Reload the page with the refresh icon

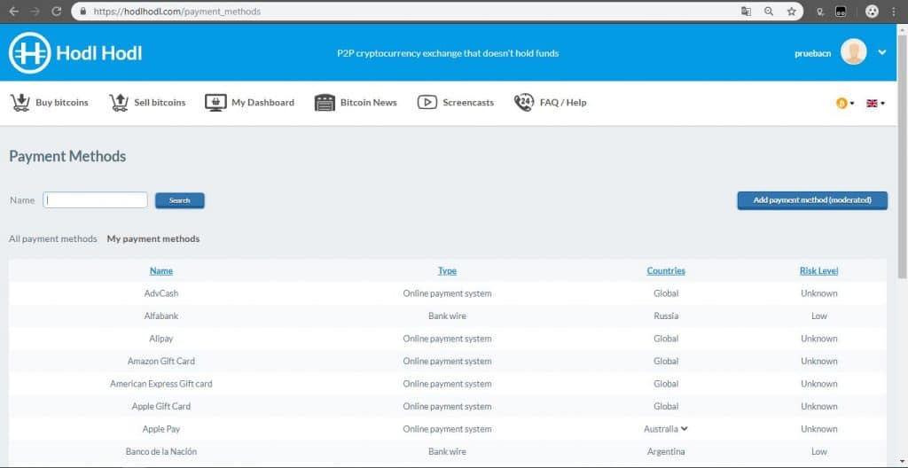pos(56,11)
